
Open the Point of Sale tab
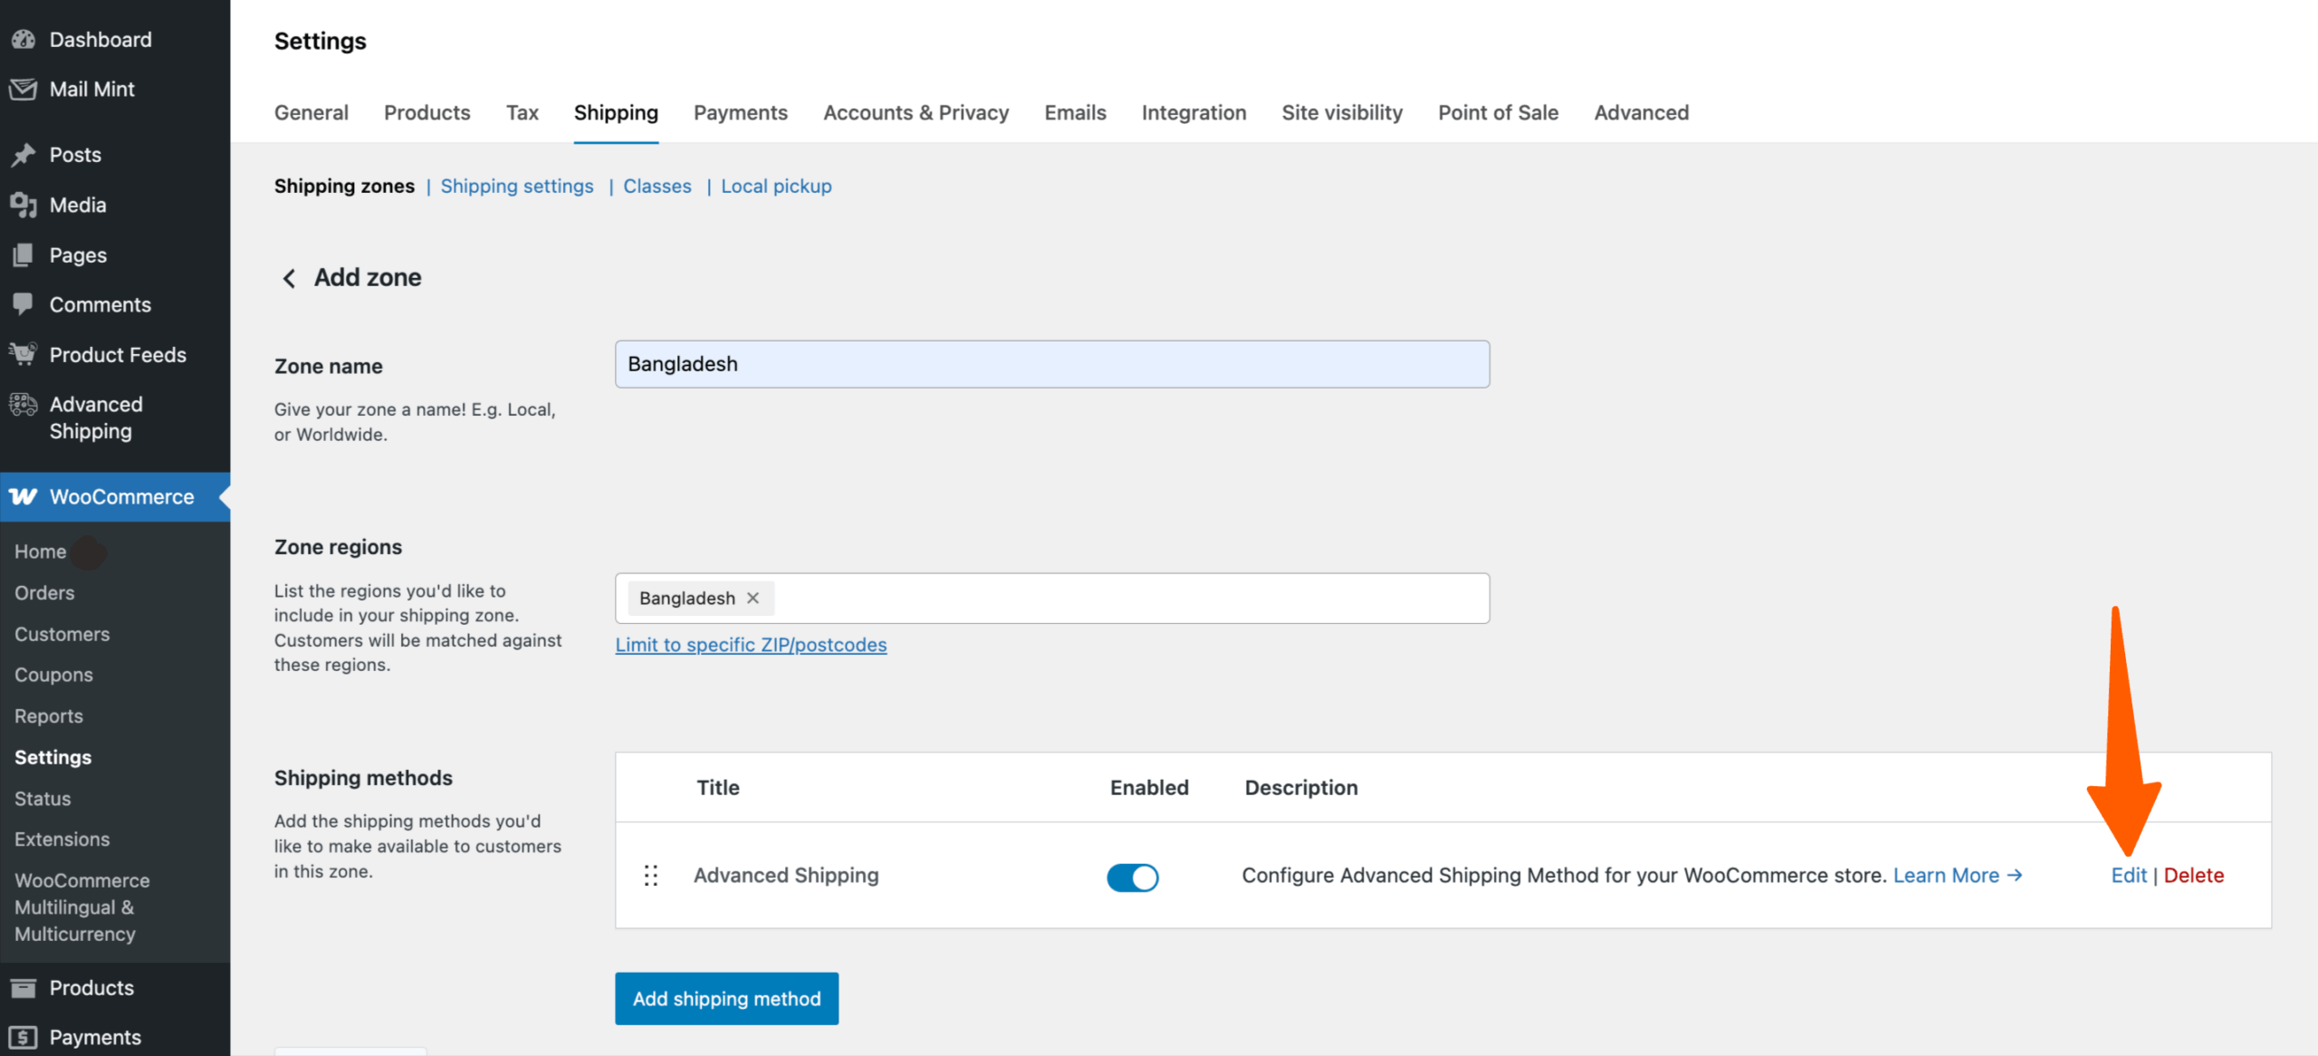[x=1498, y=112]
